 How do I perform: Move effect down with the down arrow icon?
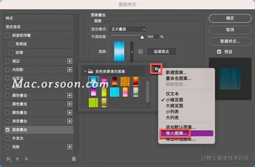26,159
